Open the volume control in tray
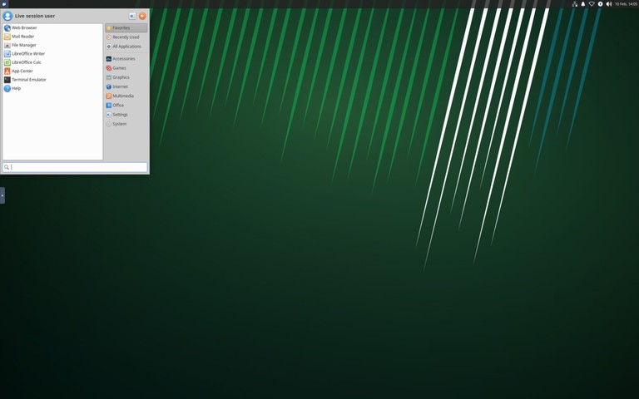639x399 pixels. pos(609,3)
